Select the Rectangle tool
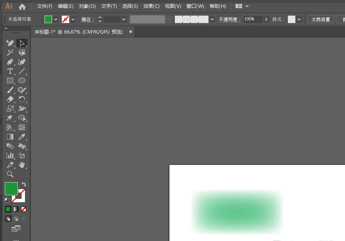The height and width of the screenshot is (241, 345). point(10,80)
